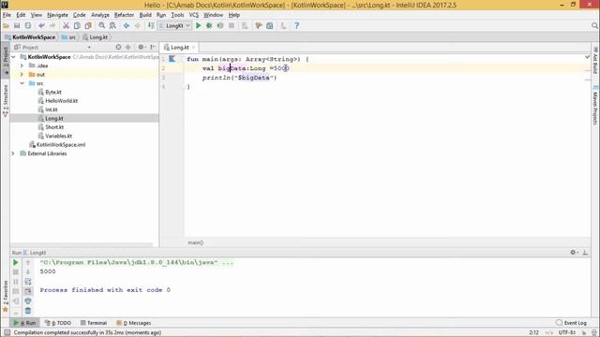Click the Save All toolbar icon

point(17,25)
